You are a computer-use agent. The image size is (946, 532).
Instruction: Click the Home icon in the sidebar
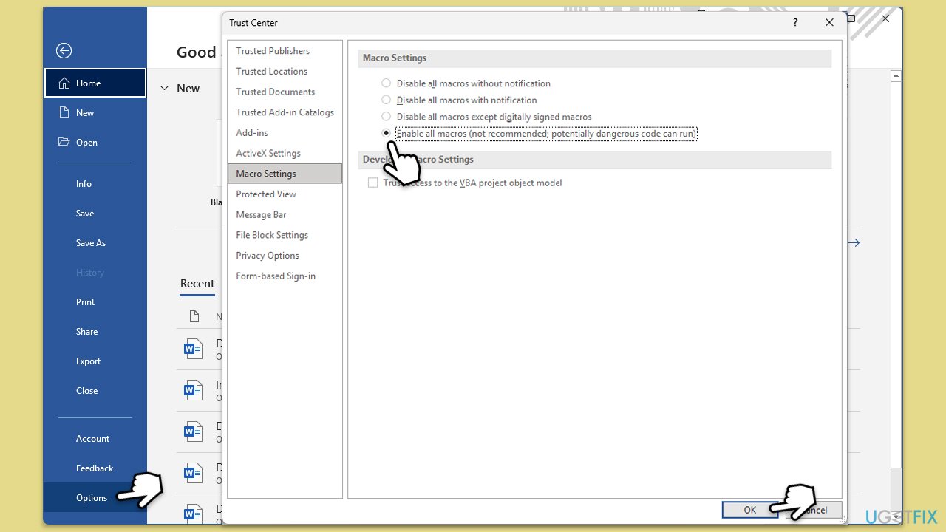pyautogui.click(x=64, y=83)
